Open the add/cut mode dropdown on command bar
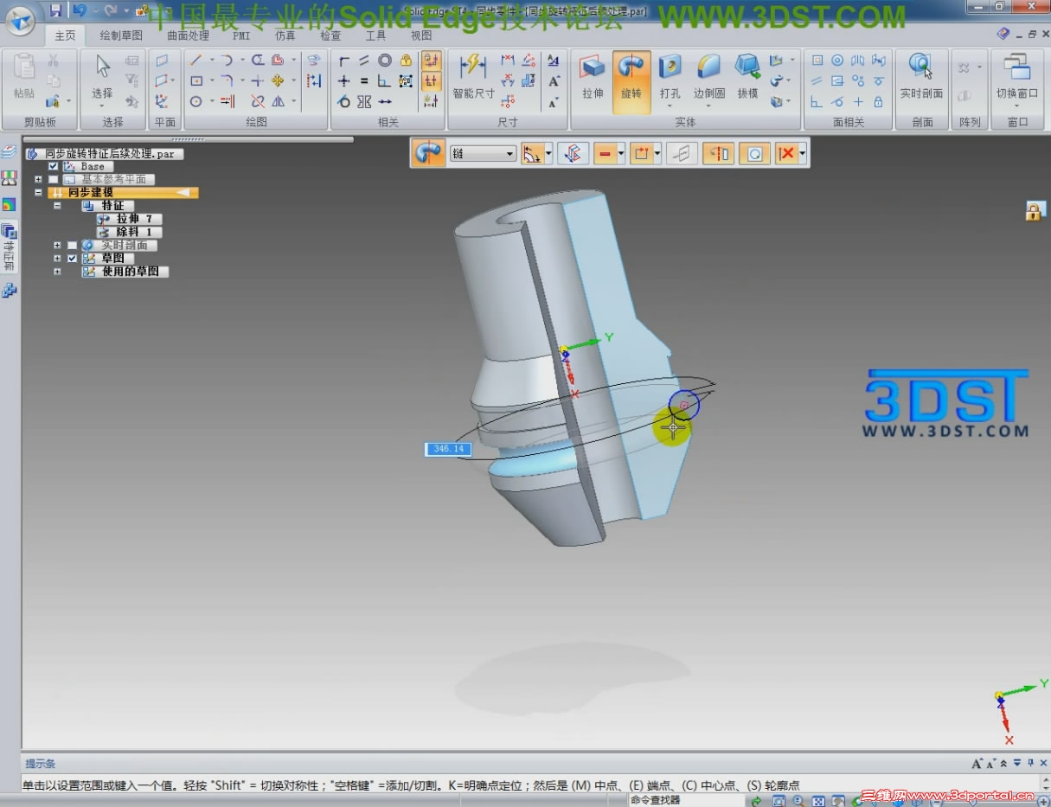Image resolution: width=1051 pixels, height=807 pixels. pyautogui.click(x=620, y=154)
